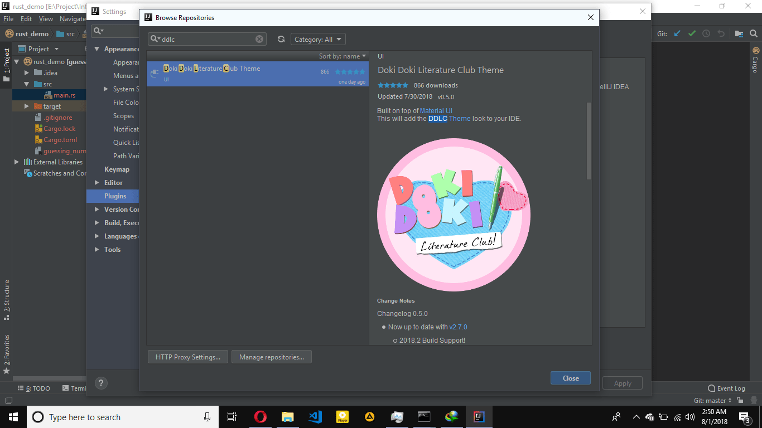Click the lock icon in status bar

[x=740, y=400]
